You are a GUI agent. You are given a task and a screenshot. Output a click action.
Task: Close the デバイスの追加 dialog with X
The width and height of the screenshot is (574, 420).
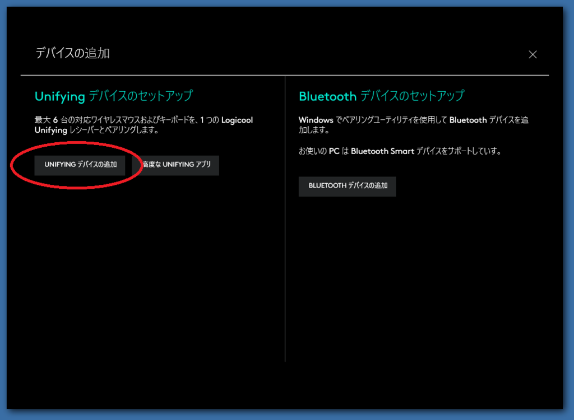pos(533,54)
